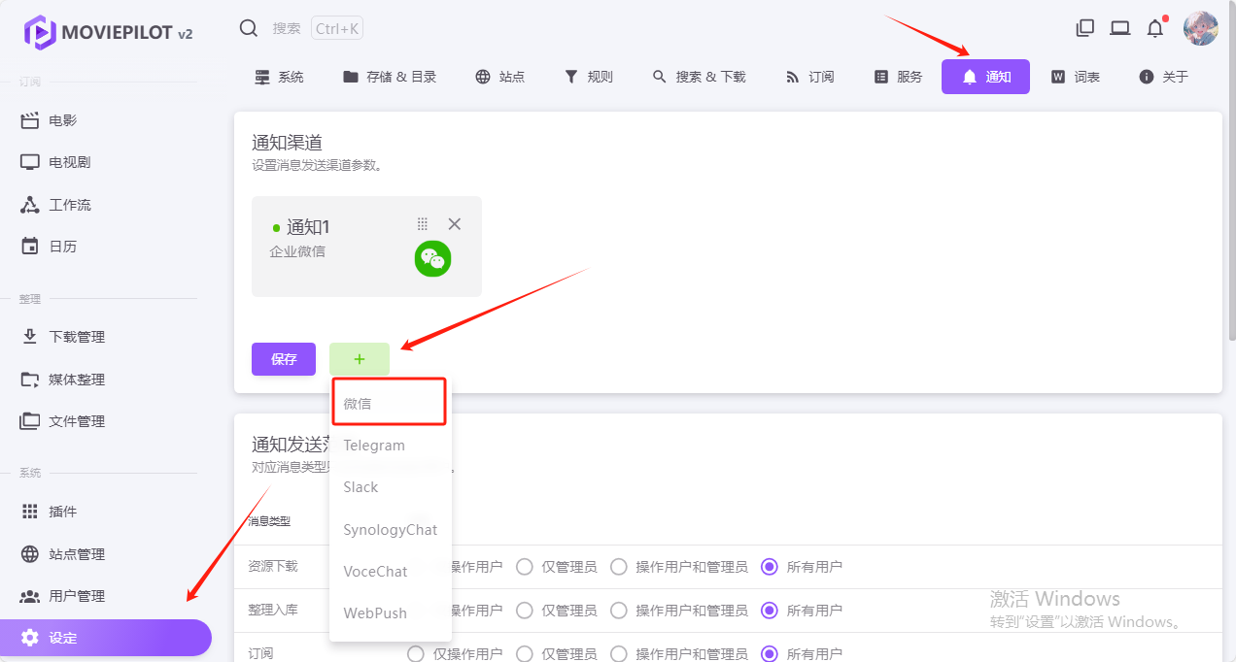1236x662 pixels.
Task: Choose Telegram from the channel list
Action: pos(374,446)
